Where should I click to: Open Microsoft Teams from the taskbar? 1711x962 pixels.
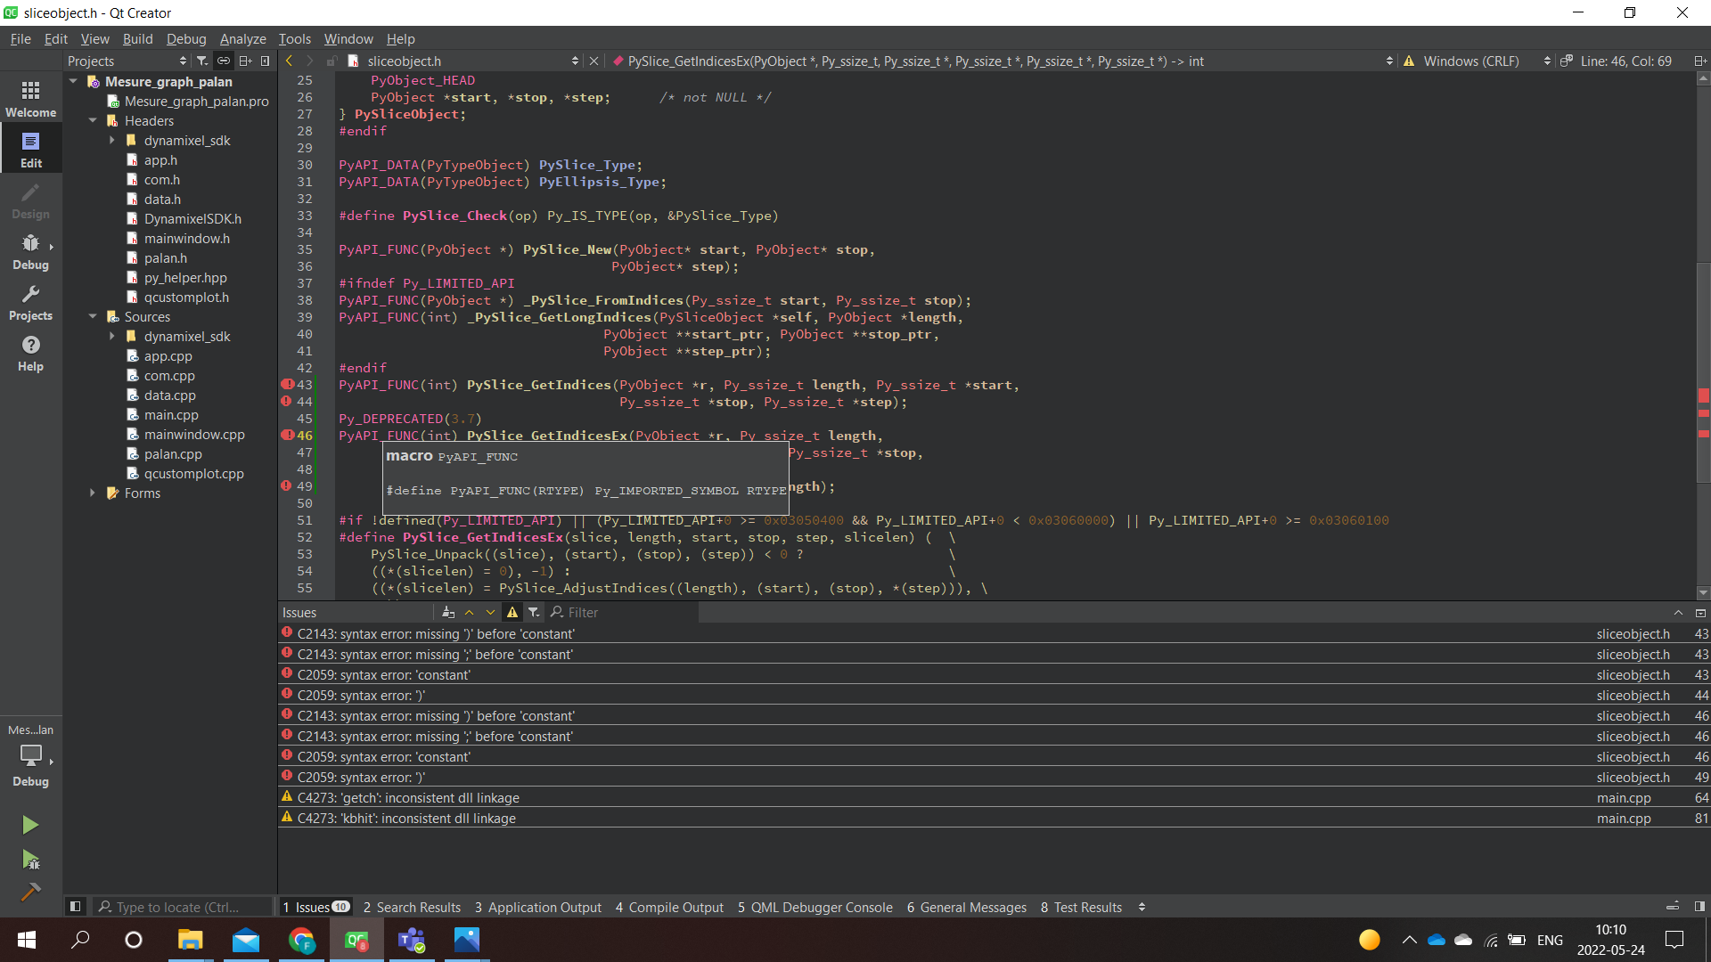coord(412,940)
